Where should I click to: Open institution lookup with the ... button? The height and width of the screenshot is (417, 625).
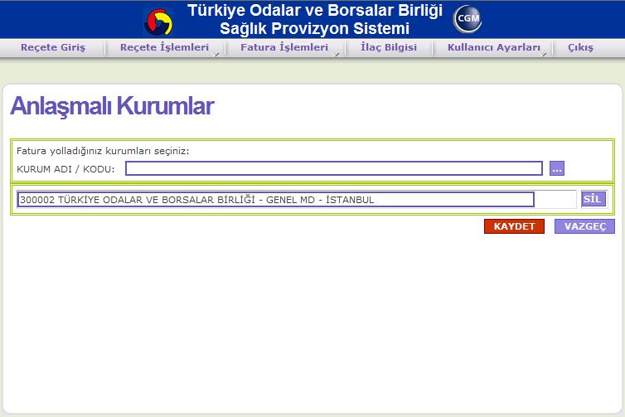coord(557,168)
